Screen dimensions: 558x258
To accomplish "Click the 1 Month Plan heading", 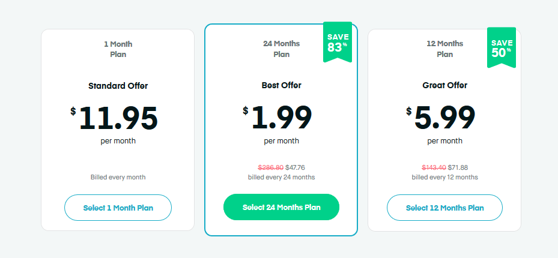I will click(118, 49).
